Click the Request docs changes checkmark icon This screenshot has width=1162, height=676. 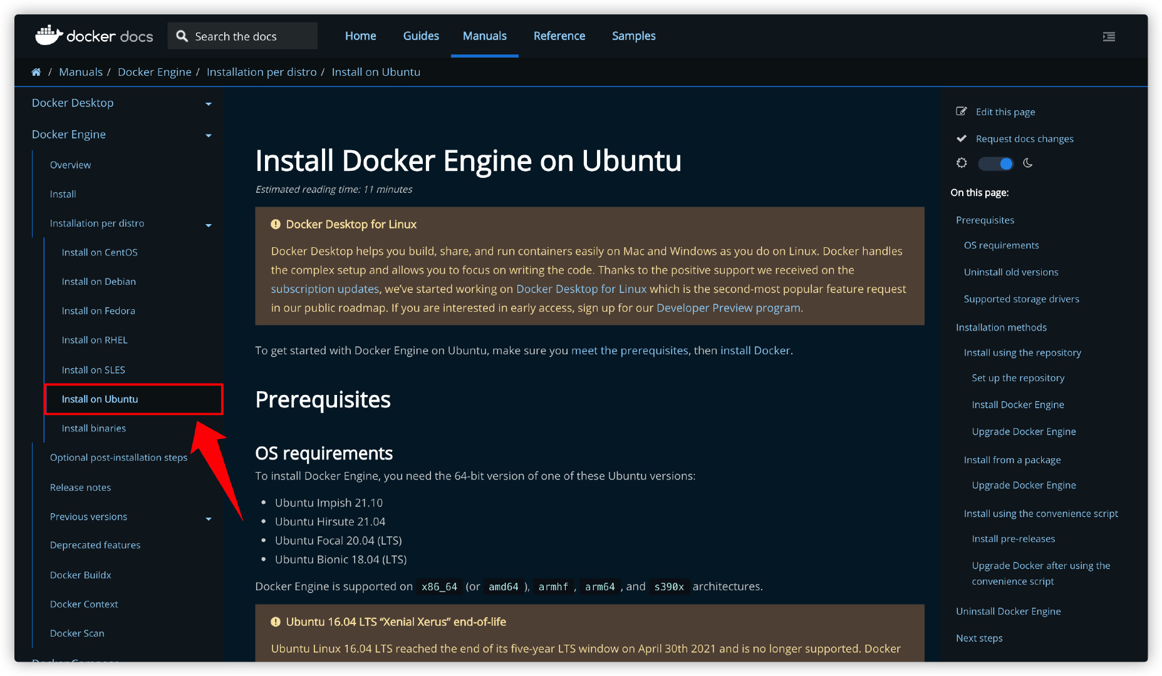point(961,138)
